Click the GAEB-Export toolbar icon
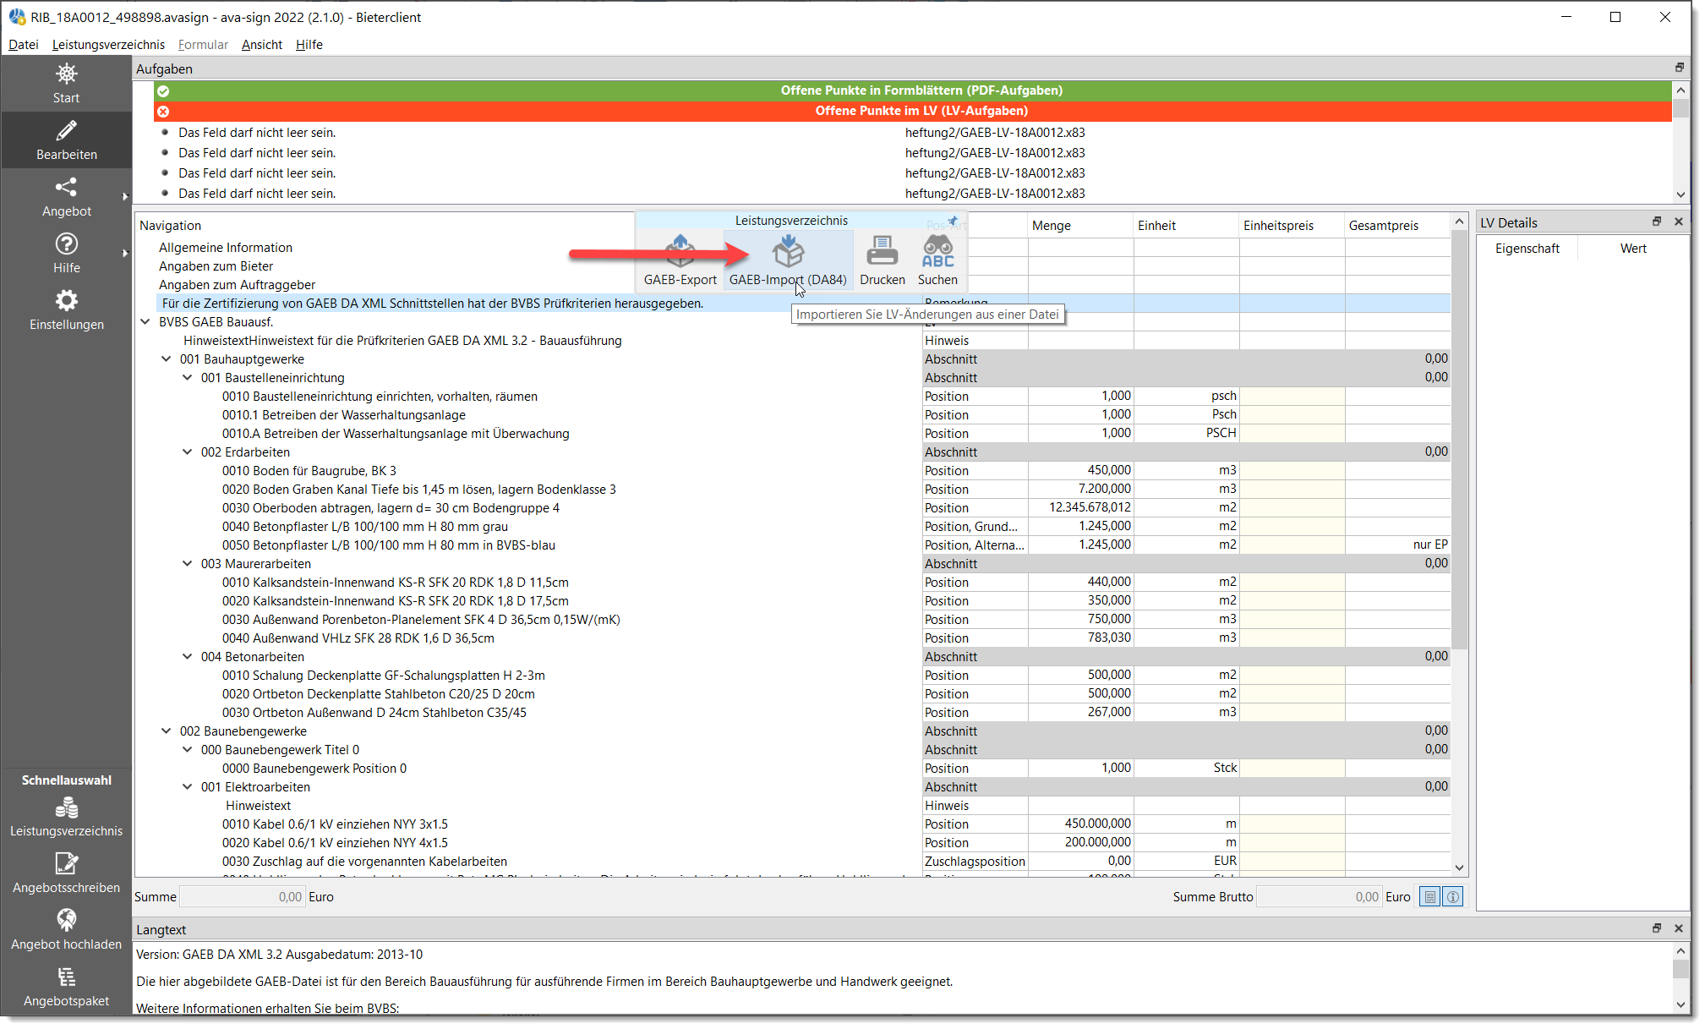This screenshot has width=1705, height=1029. point(680,260)
